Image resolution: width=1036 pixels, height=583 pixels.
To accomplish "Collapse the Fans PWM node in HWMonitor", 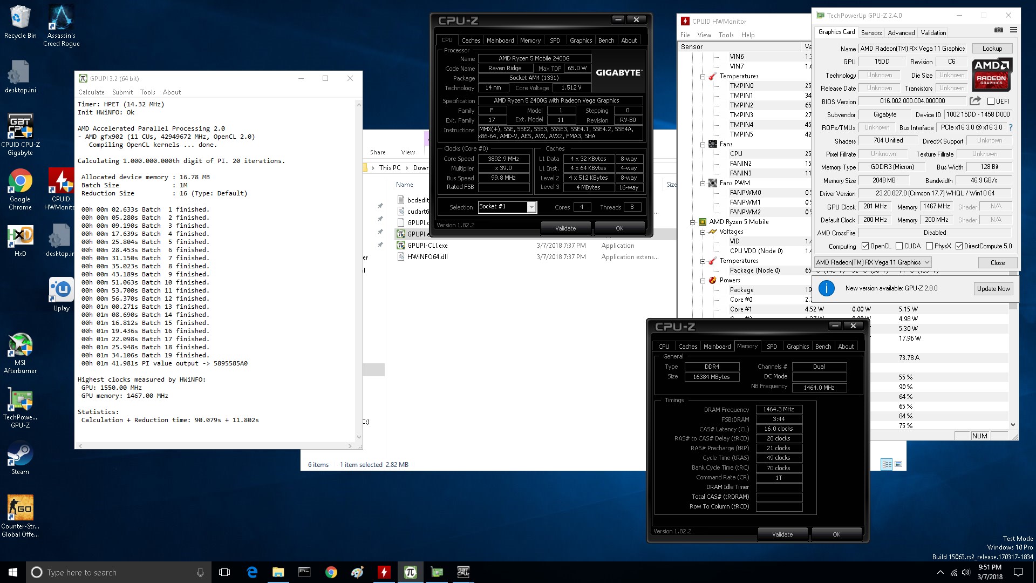I will [x=703, y=184].
